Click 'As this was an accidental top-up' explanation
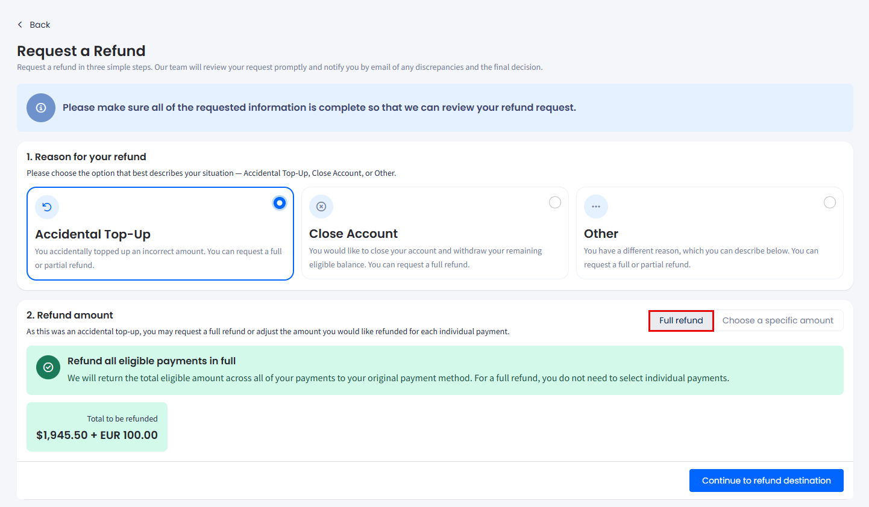 click(268, 332)
